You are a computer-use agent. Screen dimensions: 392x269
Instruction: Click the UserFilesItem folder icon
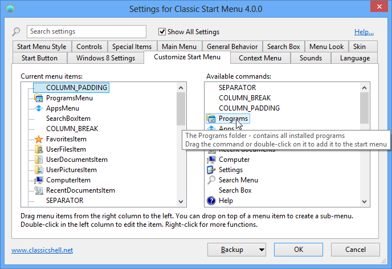pos(39,149)
